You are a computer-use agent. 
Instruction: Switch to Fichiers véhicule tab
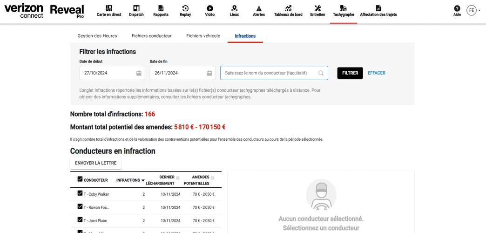203,36
